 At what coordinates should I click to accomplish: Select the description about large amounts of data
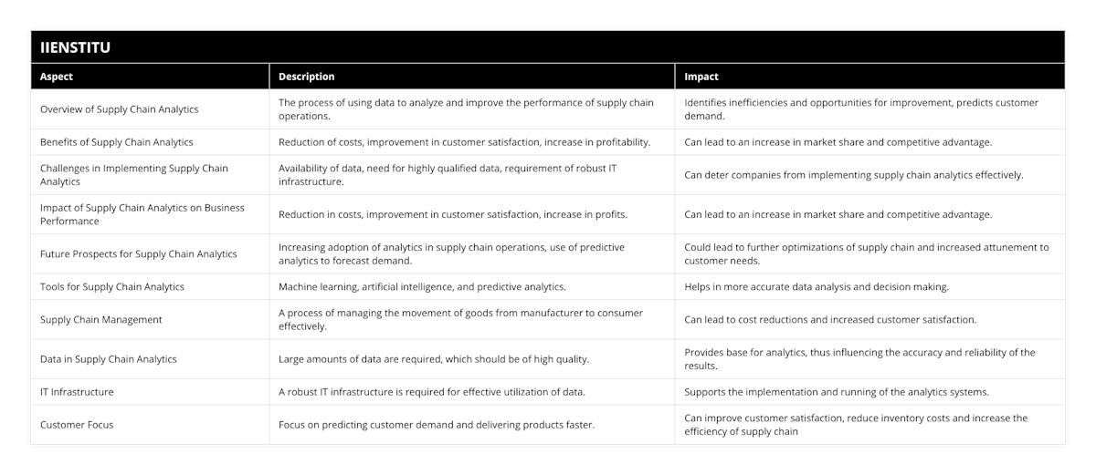[434, 359]
